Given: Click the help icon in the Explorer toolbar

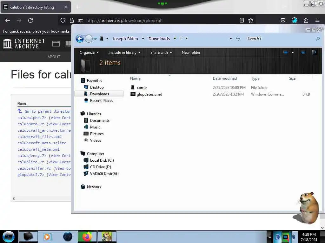Looking at the screenshot, I should [315, 53].
